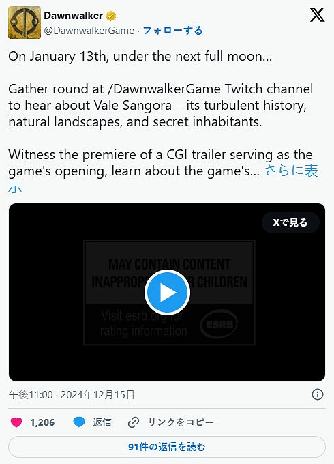
Task: Click the gold verified badge
Action: pyautogui.click(x=111, y=16)
